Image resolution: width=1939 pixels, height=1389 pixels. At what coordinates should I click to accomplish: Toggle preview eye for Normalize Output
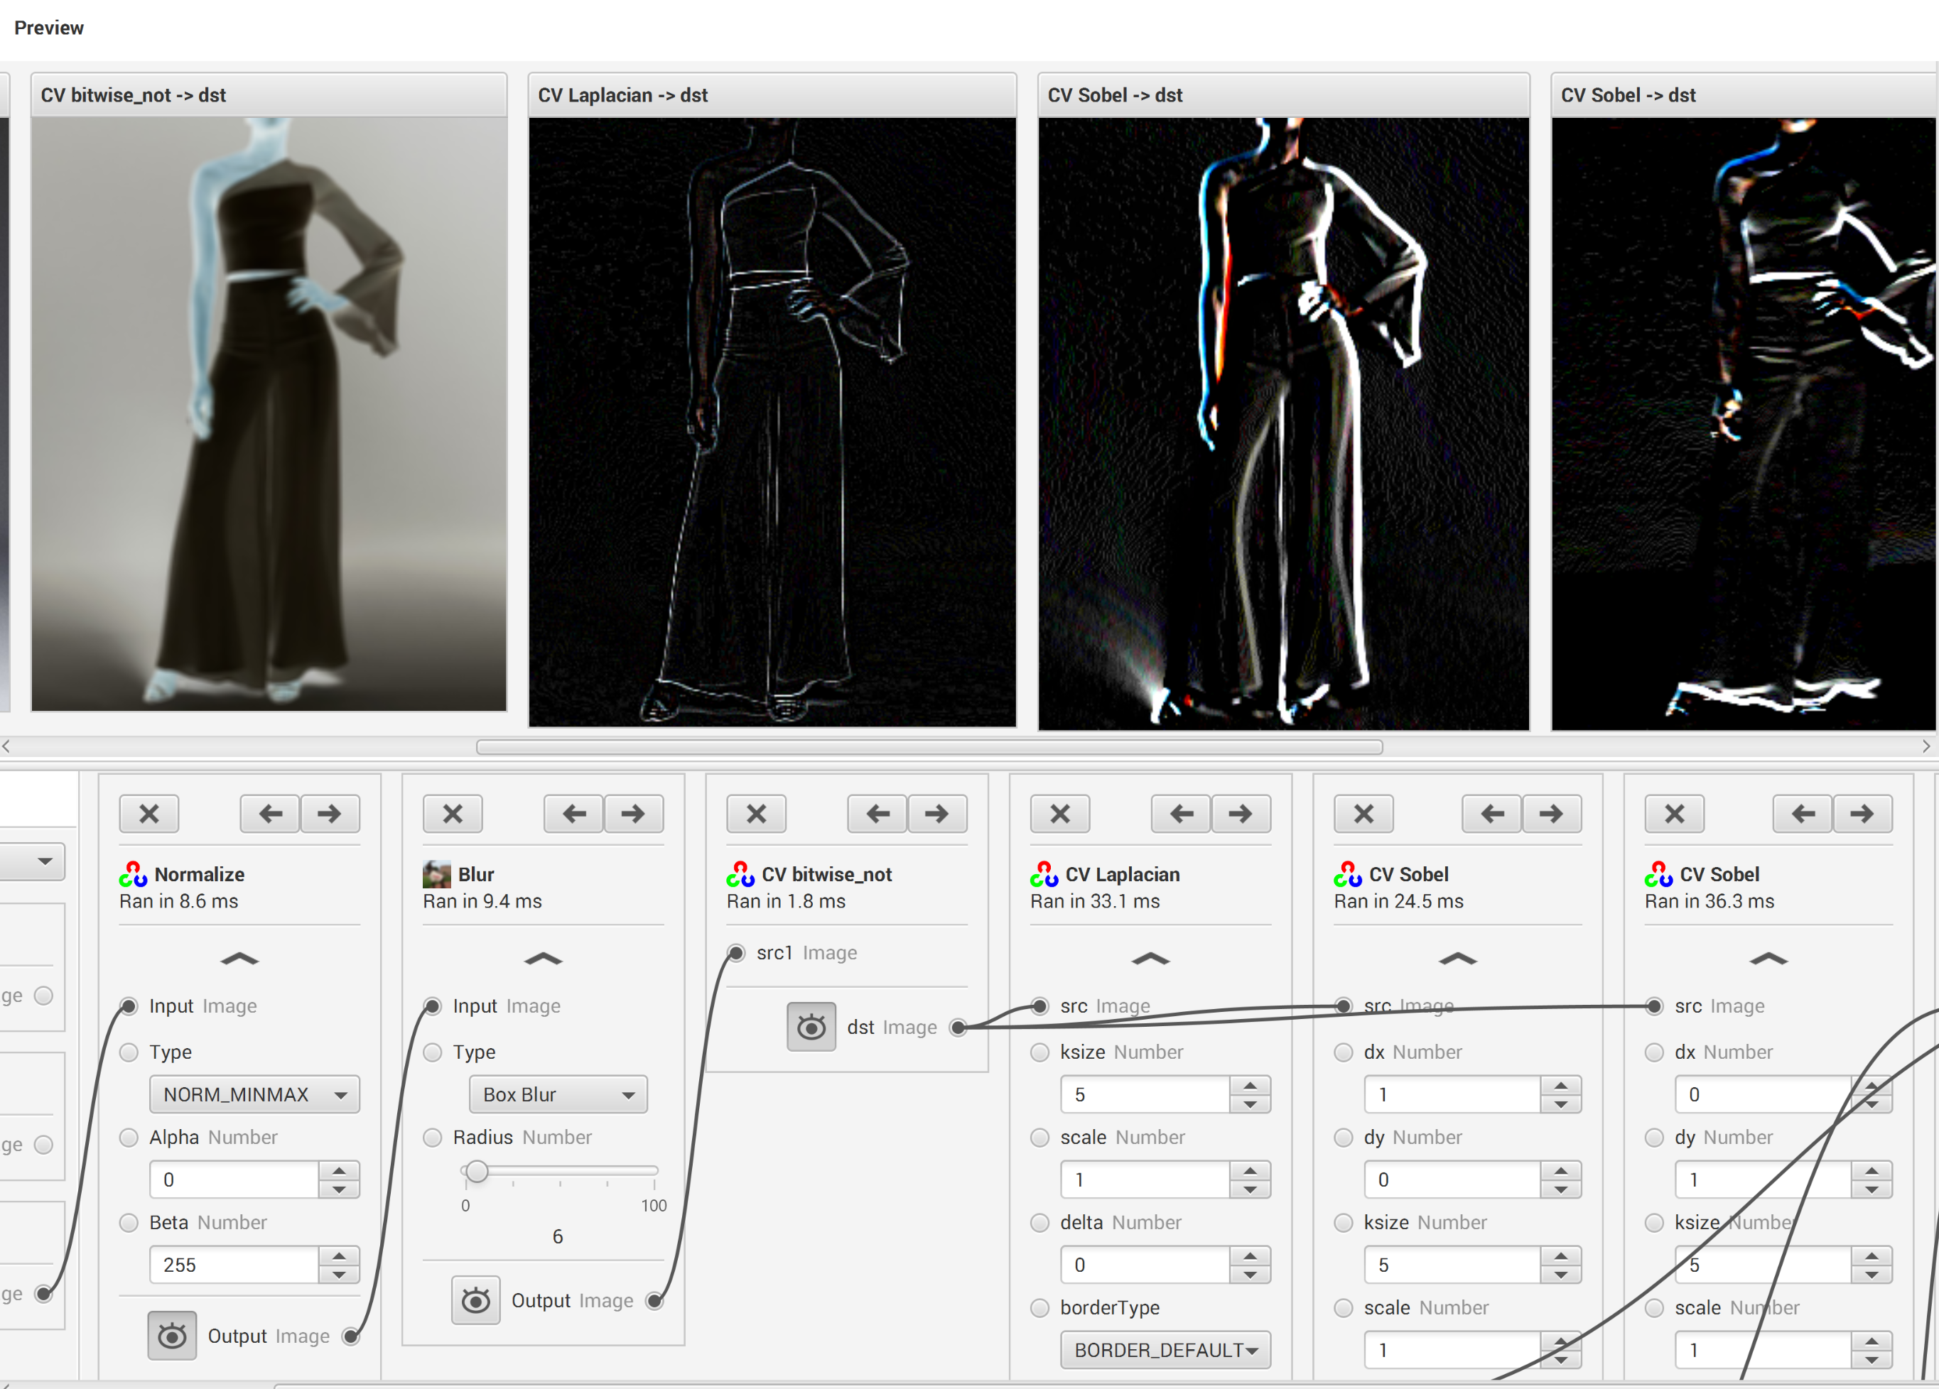coord(172,1335)
